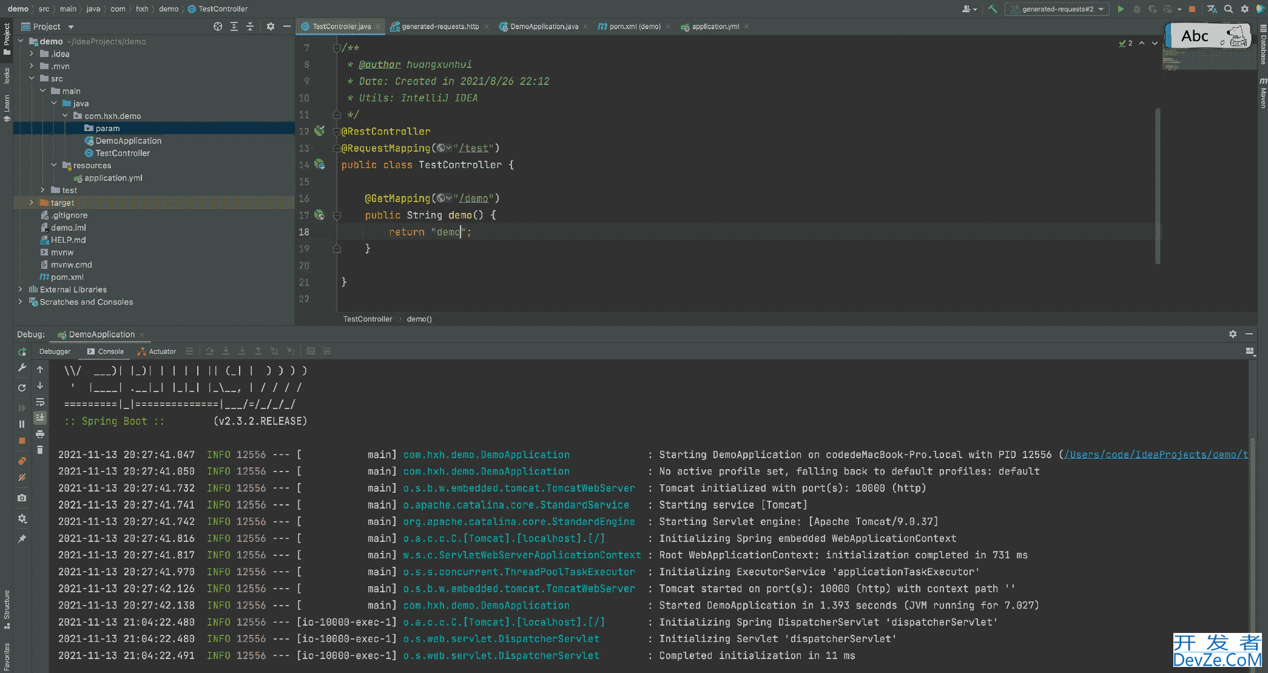Toggle Scroll to End in console toolbar

(40, 418)
